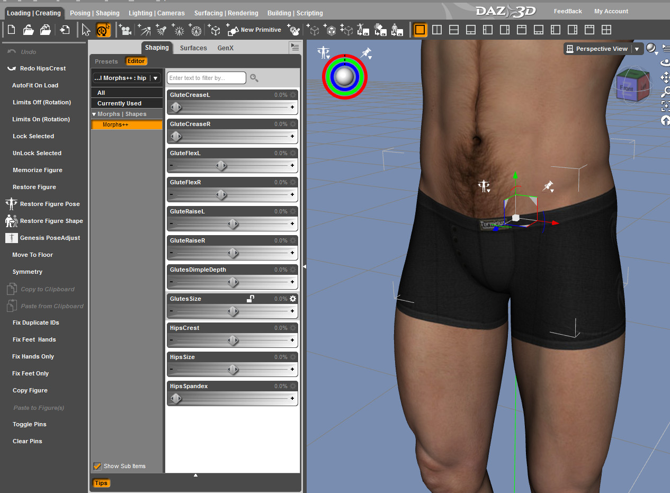Viewport: 670px width, 493px height.
Task: Open a file with folder icon
Action: (28, 30)
